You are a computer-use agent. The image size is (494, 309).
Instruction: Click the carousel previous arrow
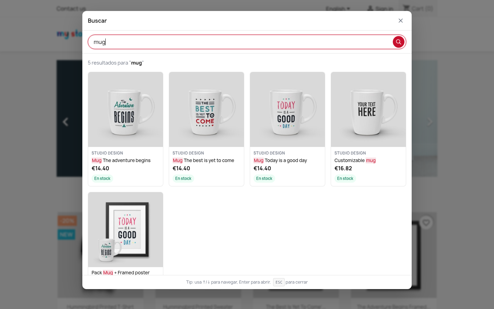click(x=65, y=122)
